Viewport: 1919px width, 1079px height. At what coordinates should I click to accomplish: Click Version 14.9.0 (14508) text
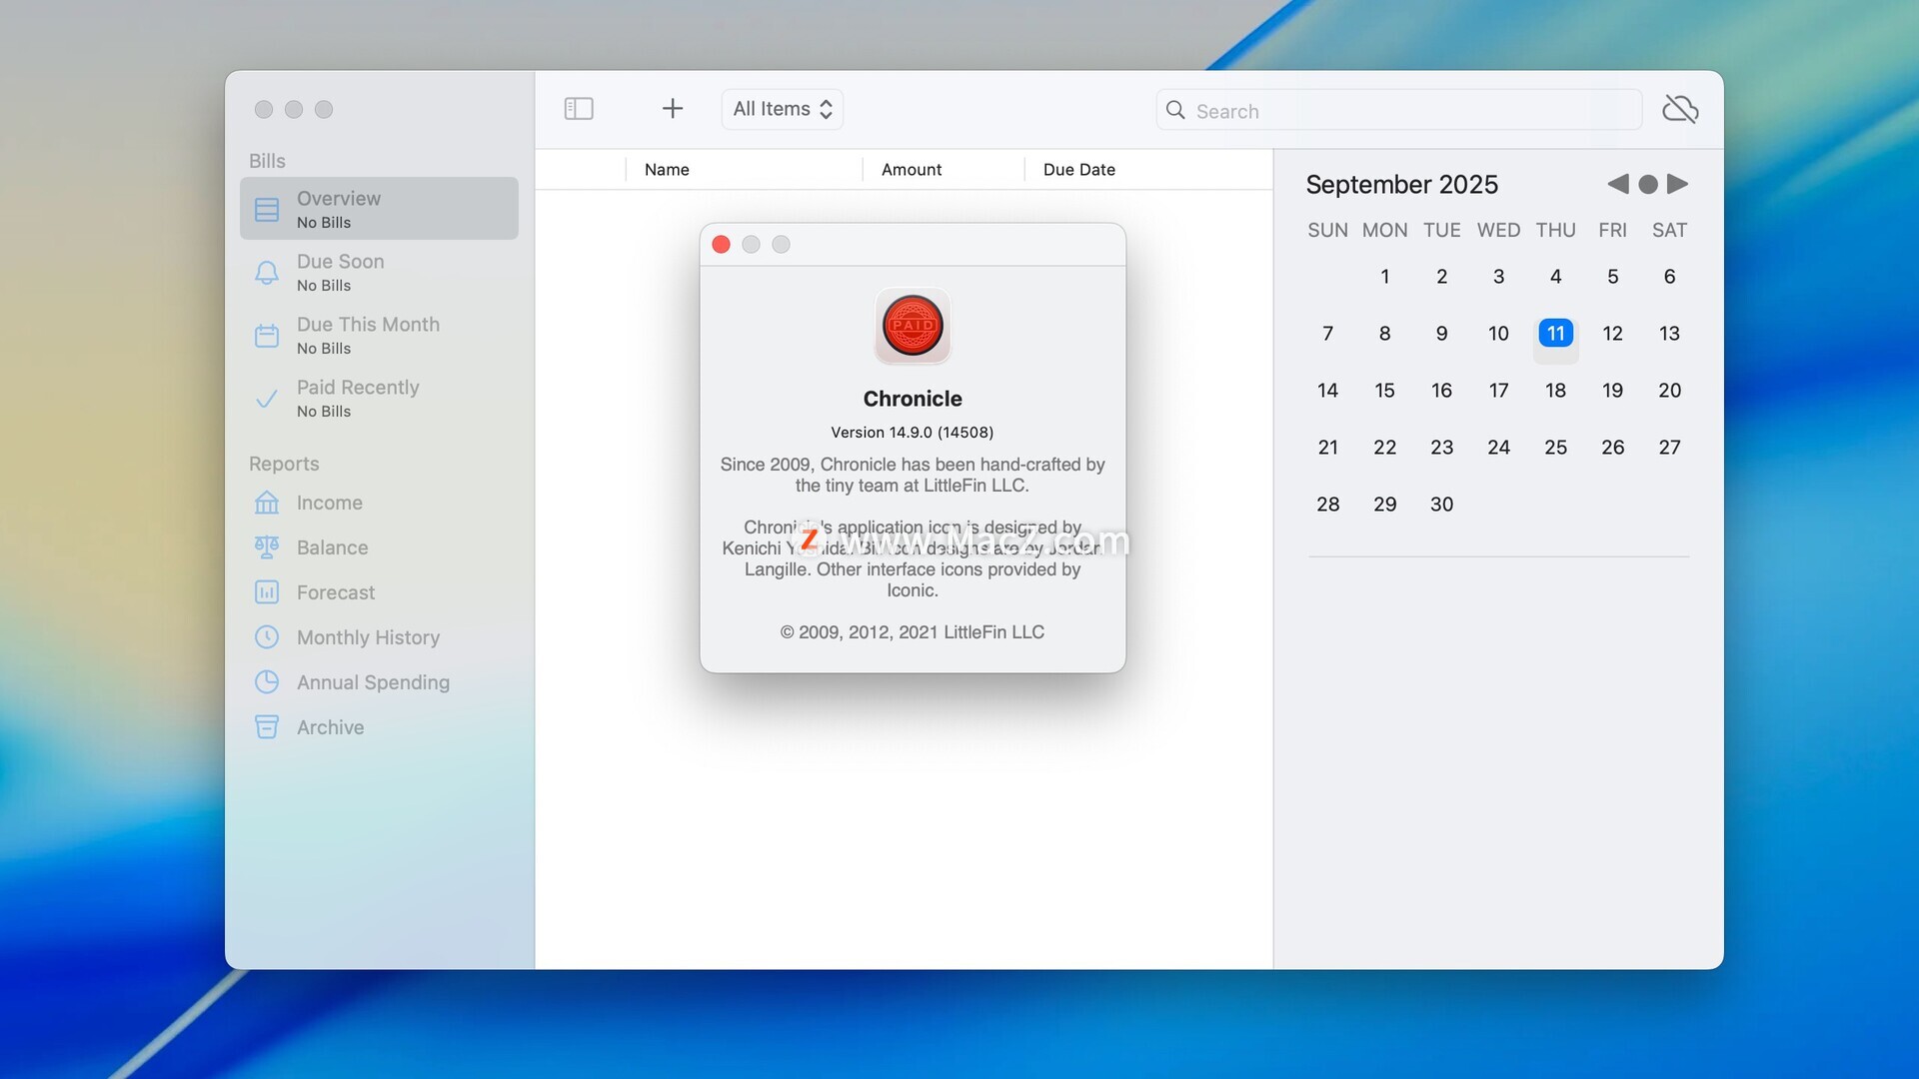[913, 433]
